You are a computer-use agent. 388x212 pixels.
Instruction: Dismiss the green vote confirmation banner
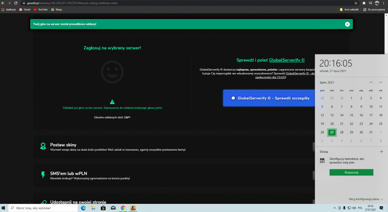(x=347, y=24)
